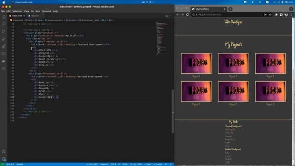The height and width of the screenshot is (166, 295).
Task: Open the Run and Debug view
Action: click(4, 39)
